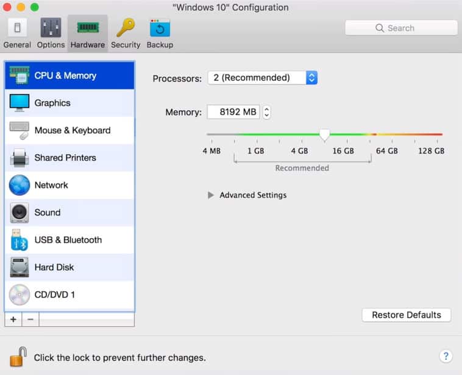
Task: Select CD/DVD 1 label
Action: (54, 295)
